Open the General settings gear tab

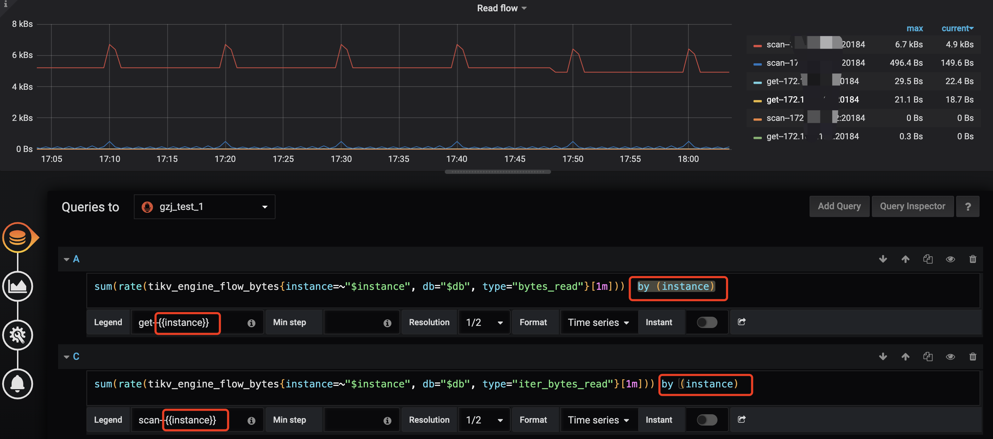coord(18,335)
